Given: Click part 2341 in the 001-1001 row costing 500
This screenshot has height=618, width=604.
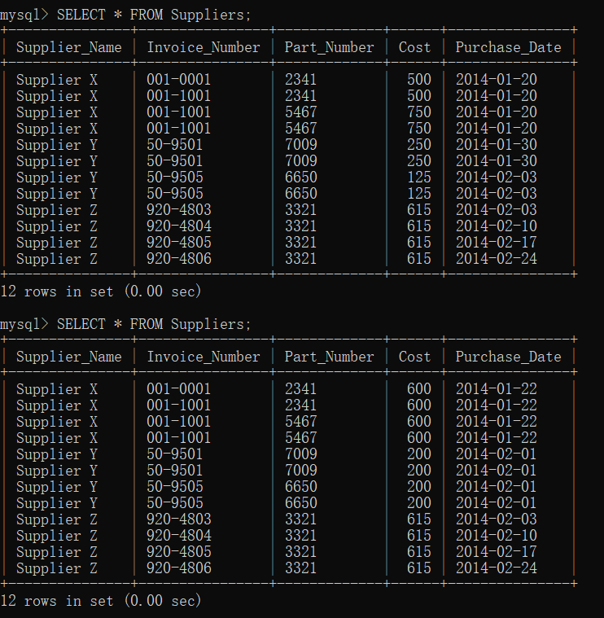Looking at the screenshot, I should coord(300,96).
